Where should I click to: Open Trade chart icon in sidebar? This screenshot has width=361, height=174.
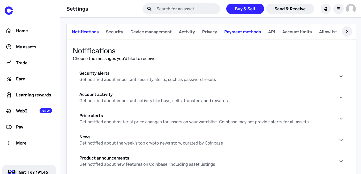9,63
